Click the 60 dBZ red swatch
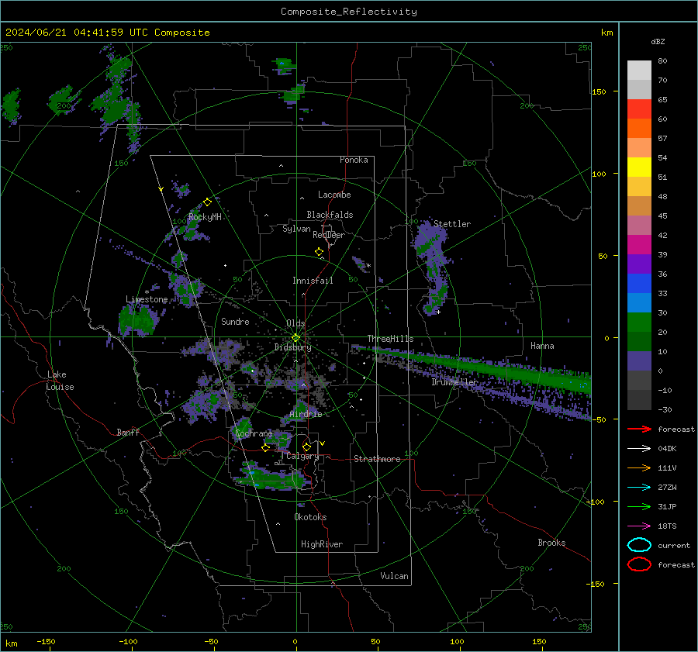Viewport: 698px width, 652px height. tap(639, 109)
